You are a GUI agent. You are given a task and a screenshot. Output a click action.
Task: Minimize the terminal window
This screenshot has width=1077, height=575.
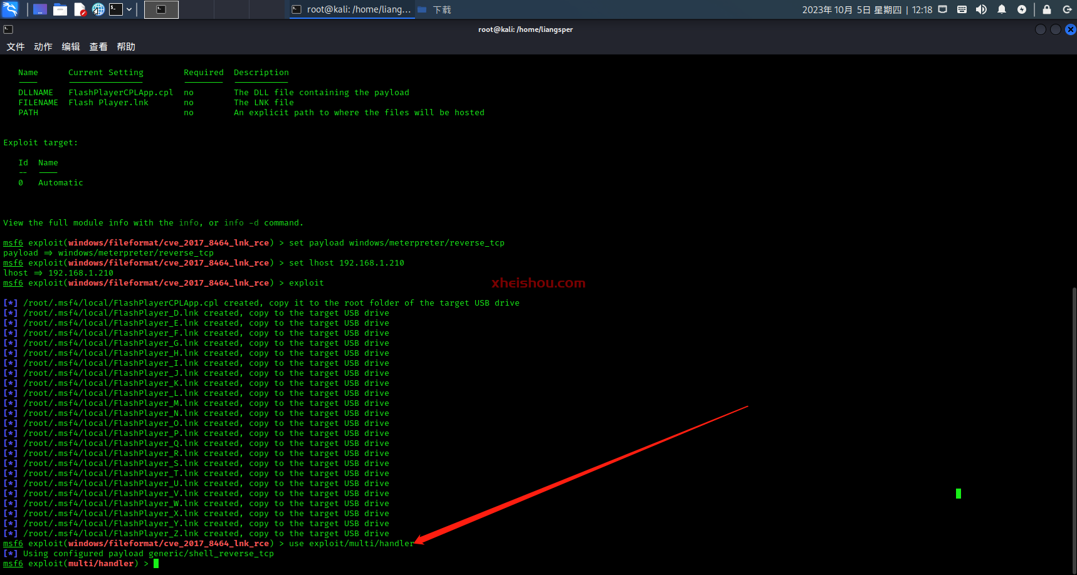(1041, 29)
